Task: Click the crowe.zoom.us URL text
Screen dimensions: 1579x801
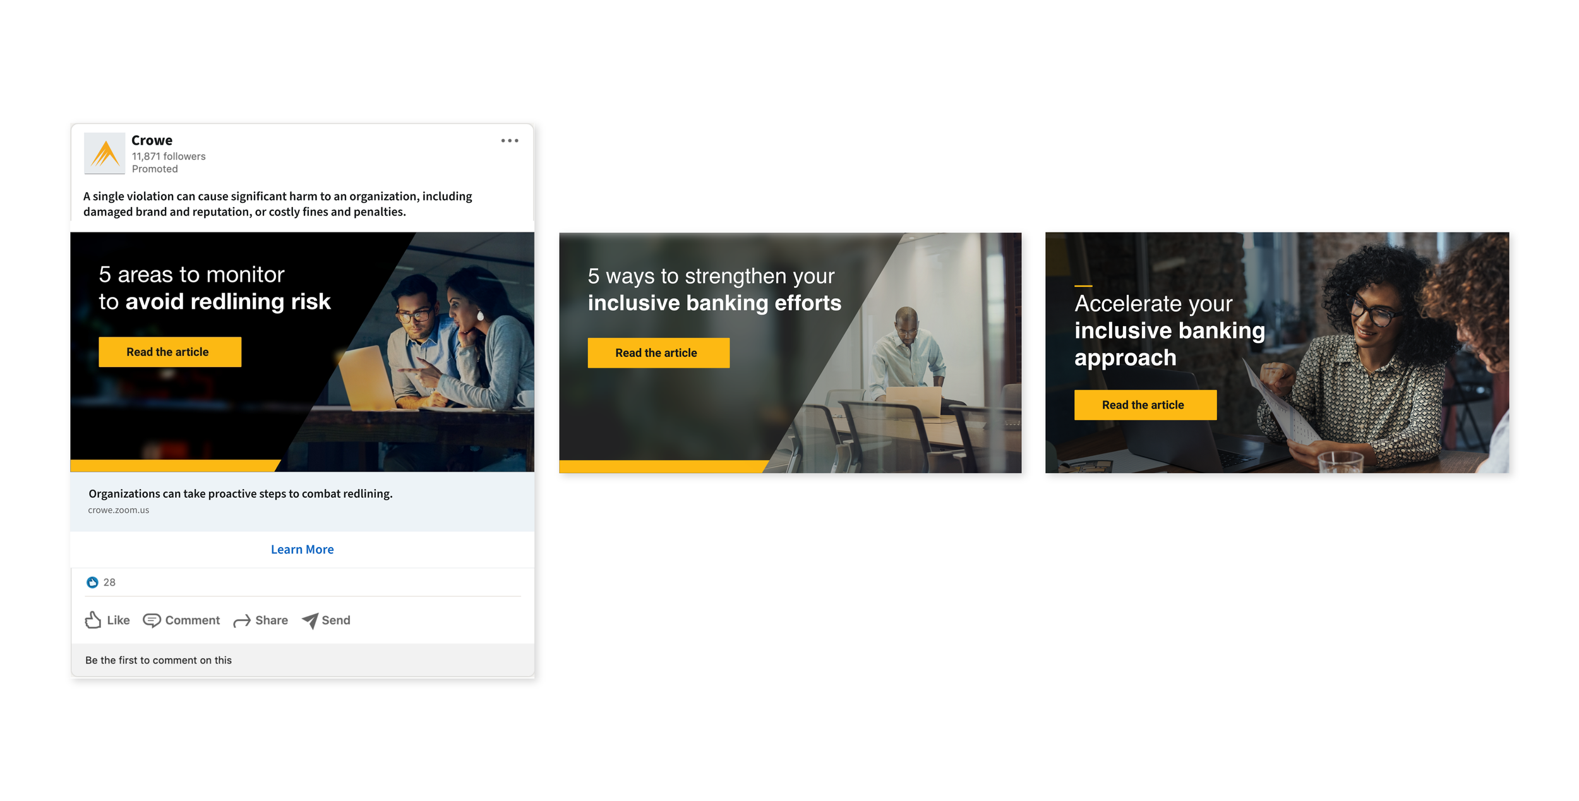Action: [119, 510]
